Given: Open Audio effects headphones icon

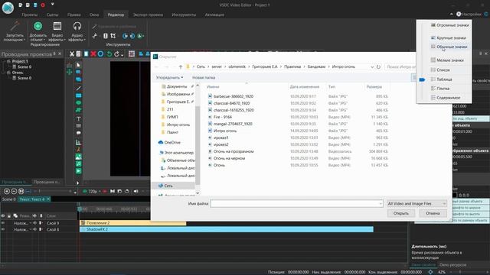Looking at the screenshot, I should click(x=77, y=26).
